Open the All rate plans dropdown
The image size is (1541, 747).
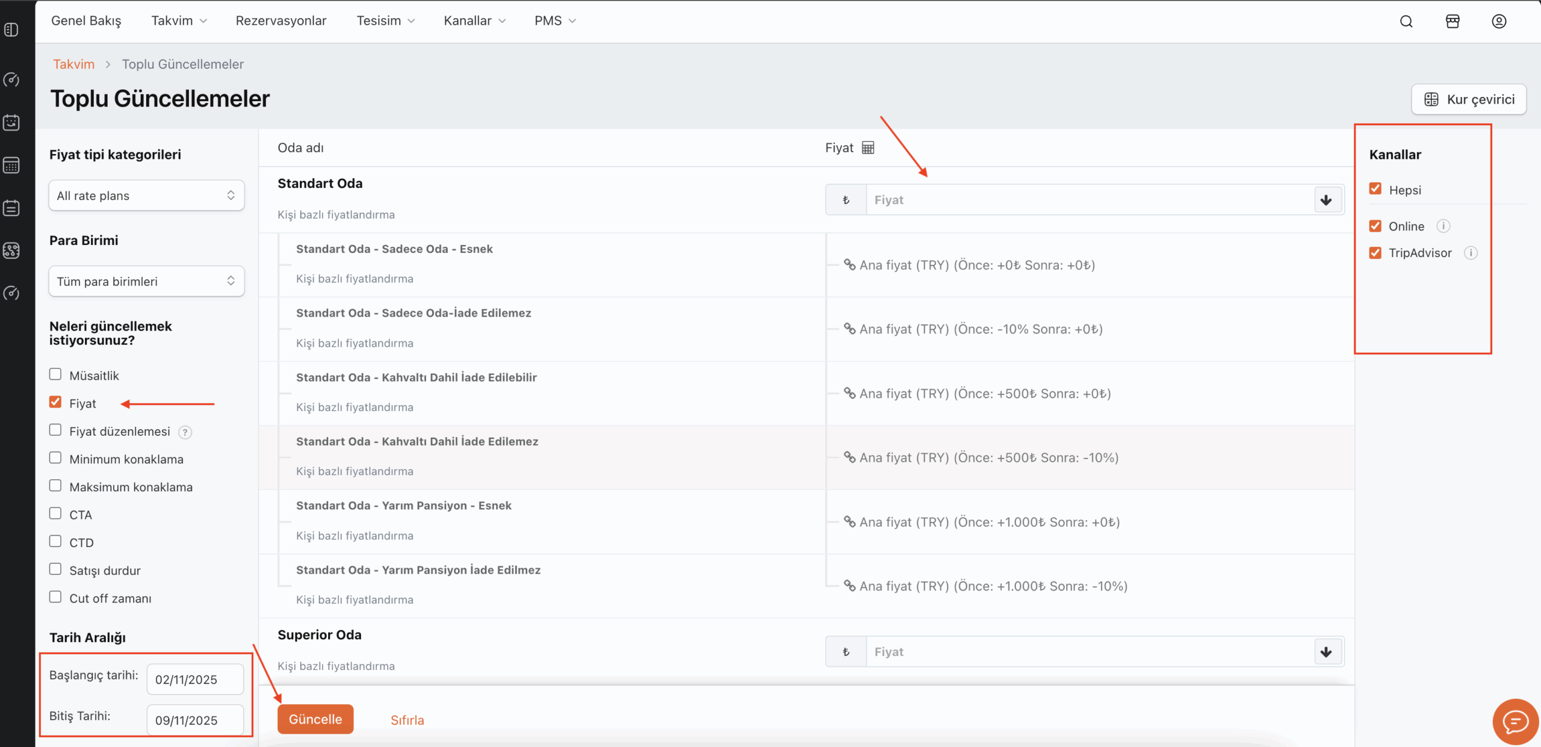146,196
